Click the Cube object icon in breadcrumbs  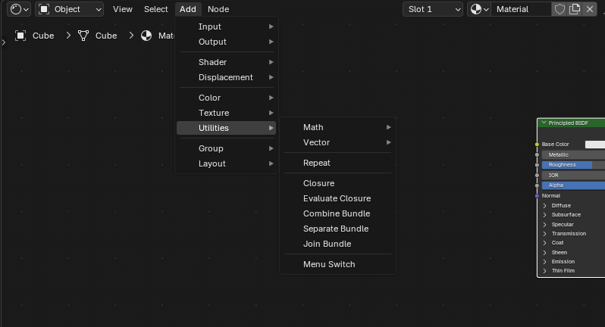pyautogui.click(x=20, y=36)
